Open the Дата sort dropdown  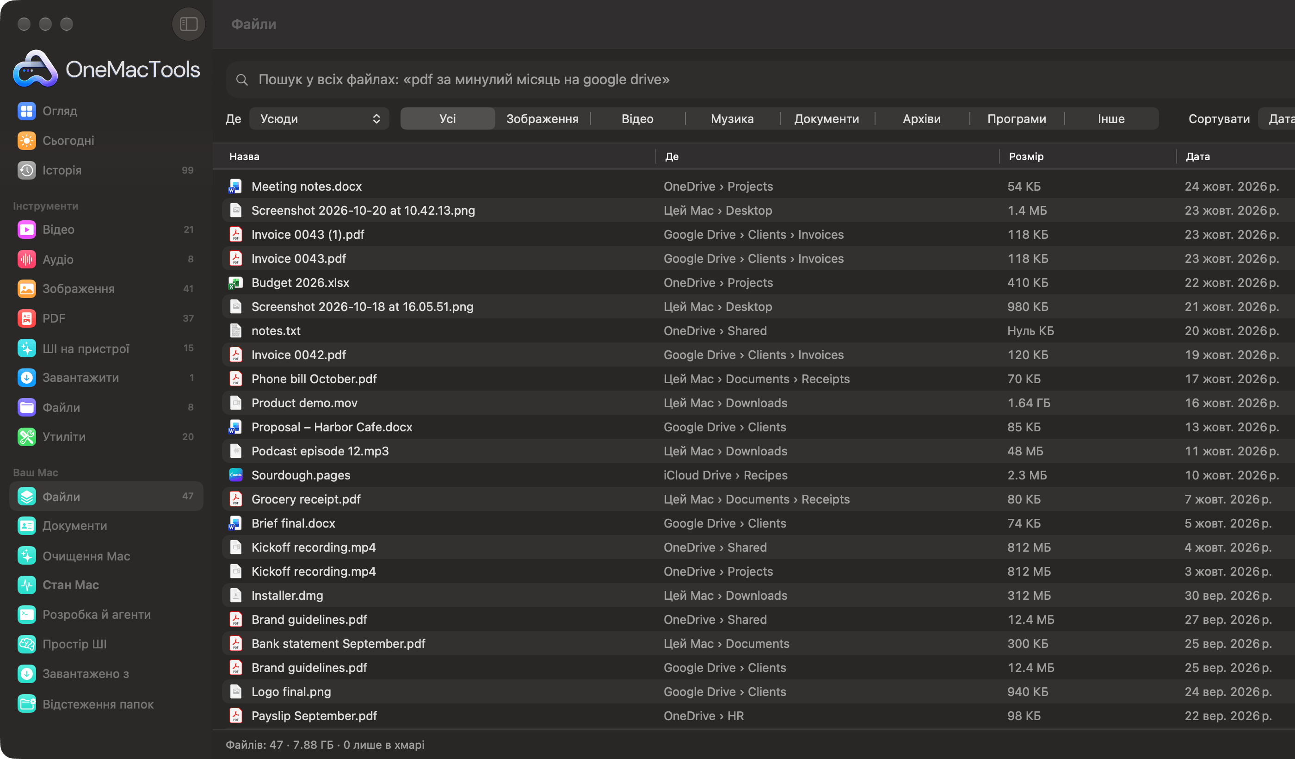(1277, 119)
